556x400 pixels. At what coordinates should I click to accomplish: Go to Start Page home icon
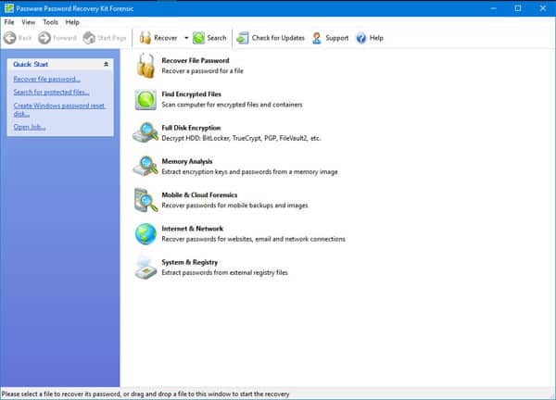89,38
